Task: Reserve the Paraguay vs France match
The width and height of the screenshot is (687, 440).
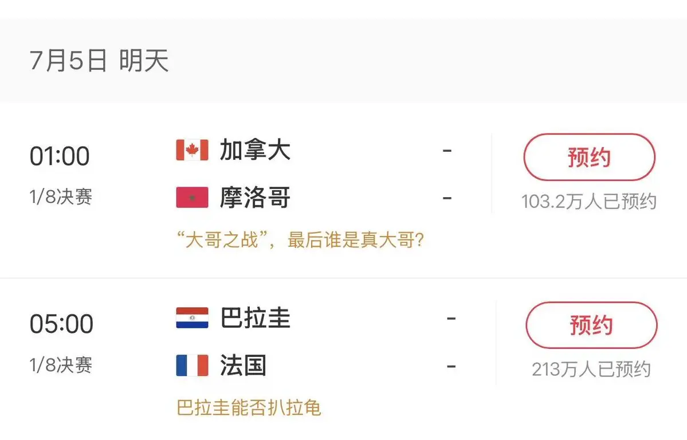Action: (591, 325)
